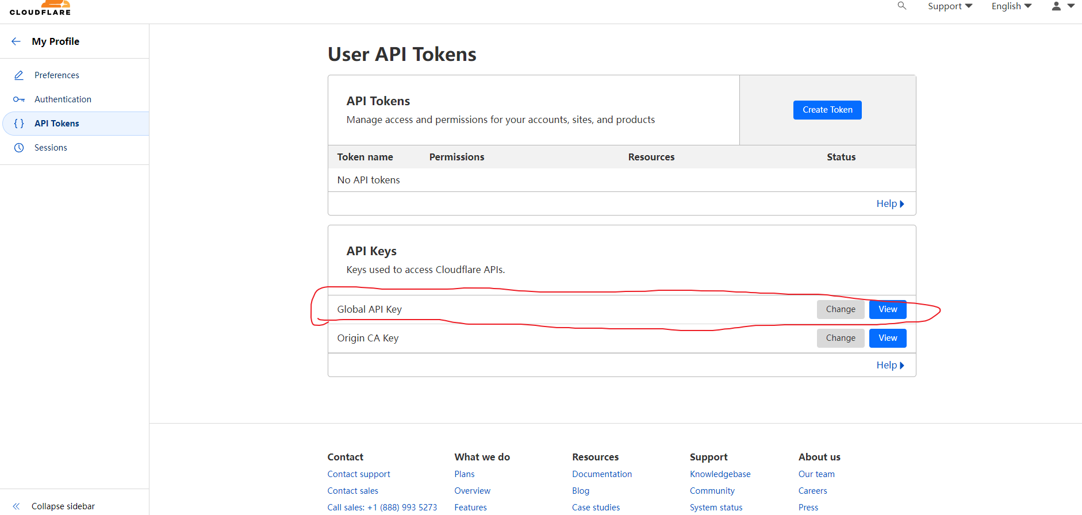Click the Create Token button

point(827,110)
